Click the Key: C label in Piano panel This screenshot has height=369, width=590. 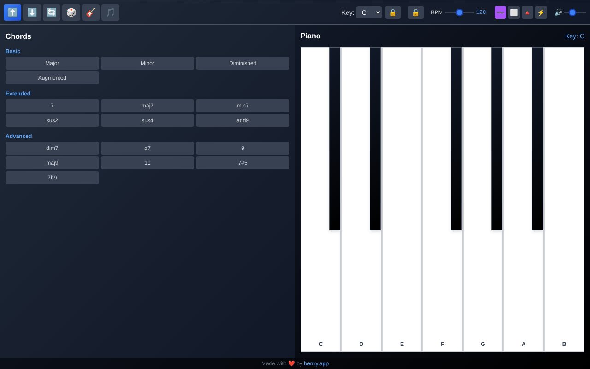[x=575, y=36]
